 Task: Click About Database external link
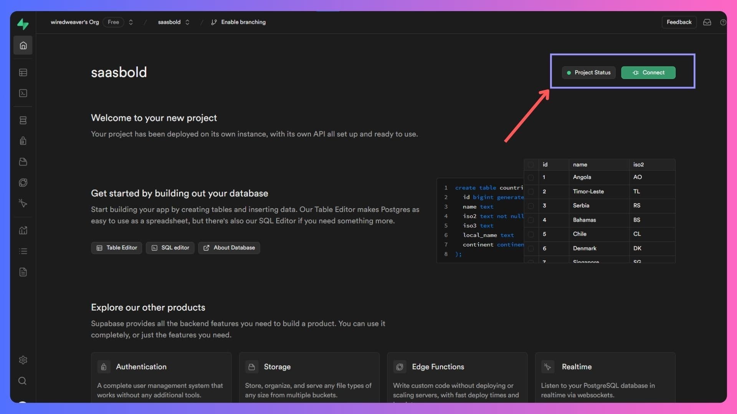tap(229, 248)
